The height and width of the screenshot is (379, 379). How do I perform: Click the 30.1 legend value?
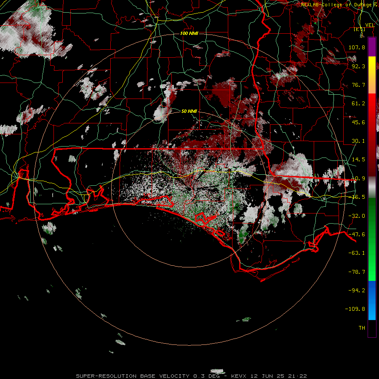358,141
